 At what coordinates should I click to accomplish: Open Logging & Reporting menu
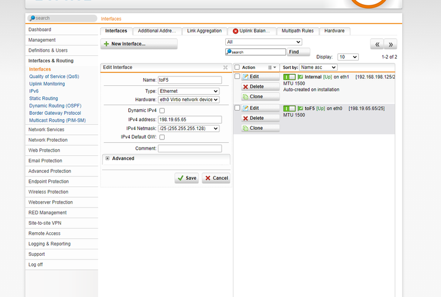tap(62, 244)
